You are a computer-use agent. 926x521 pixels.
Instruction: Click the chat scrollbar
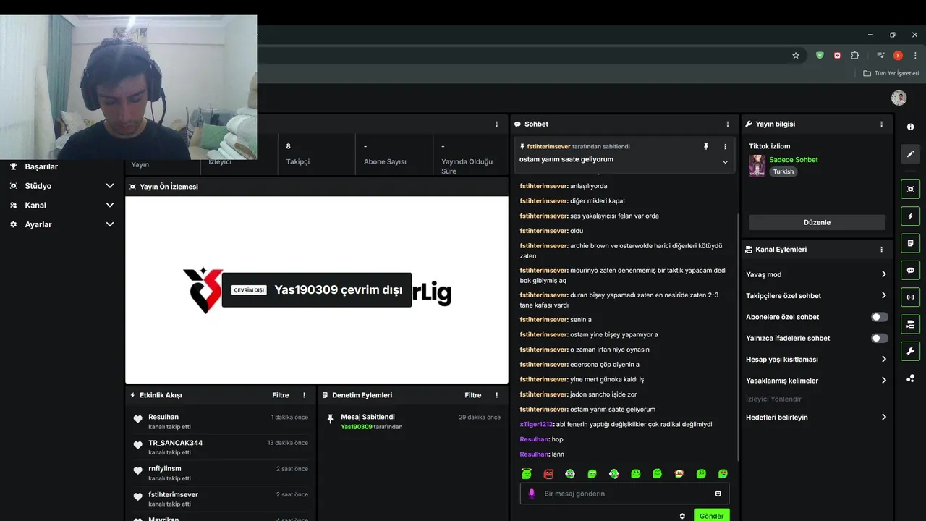click(x=738, y=336)
